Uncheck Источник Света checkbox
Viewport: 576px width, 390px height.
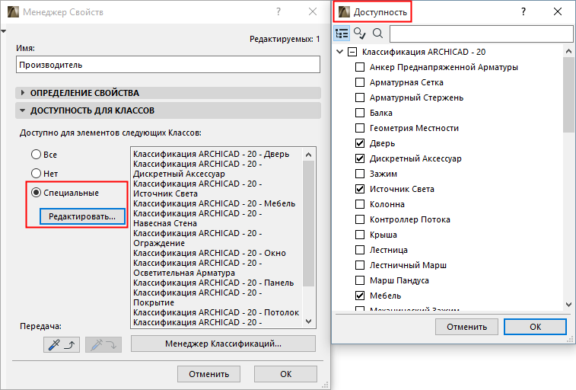[360, 189]
